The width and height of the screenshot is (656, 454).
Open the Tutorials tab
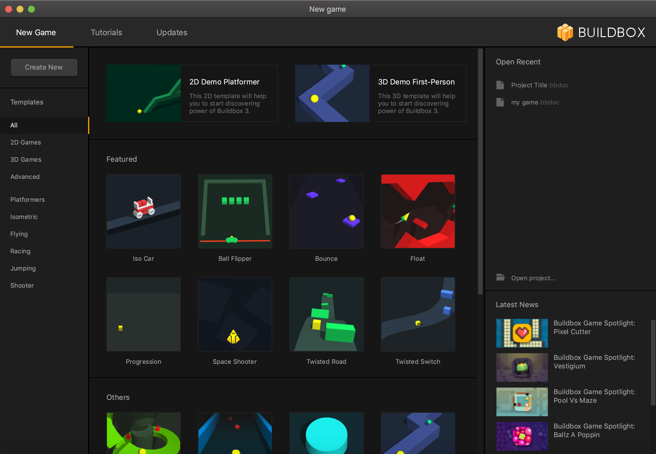click(x=106, y=32)
